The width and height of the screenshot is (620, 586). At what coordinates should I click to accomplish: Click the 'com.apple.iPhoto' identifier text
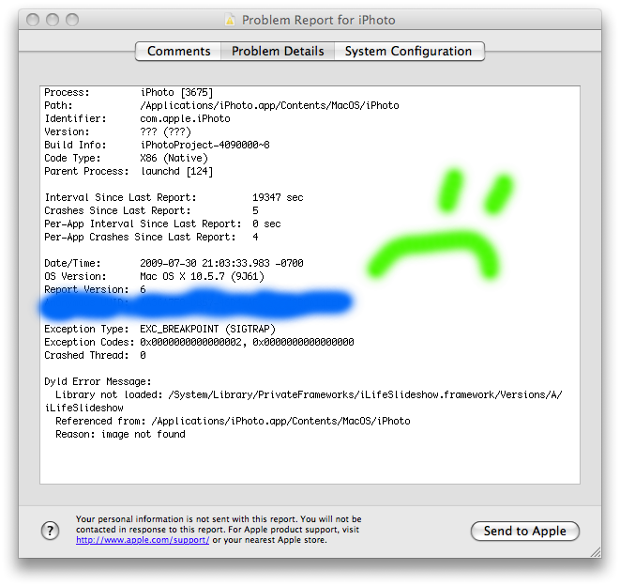(x=185, y=118)
